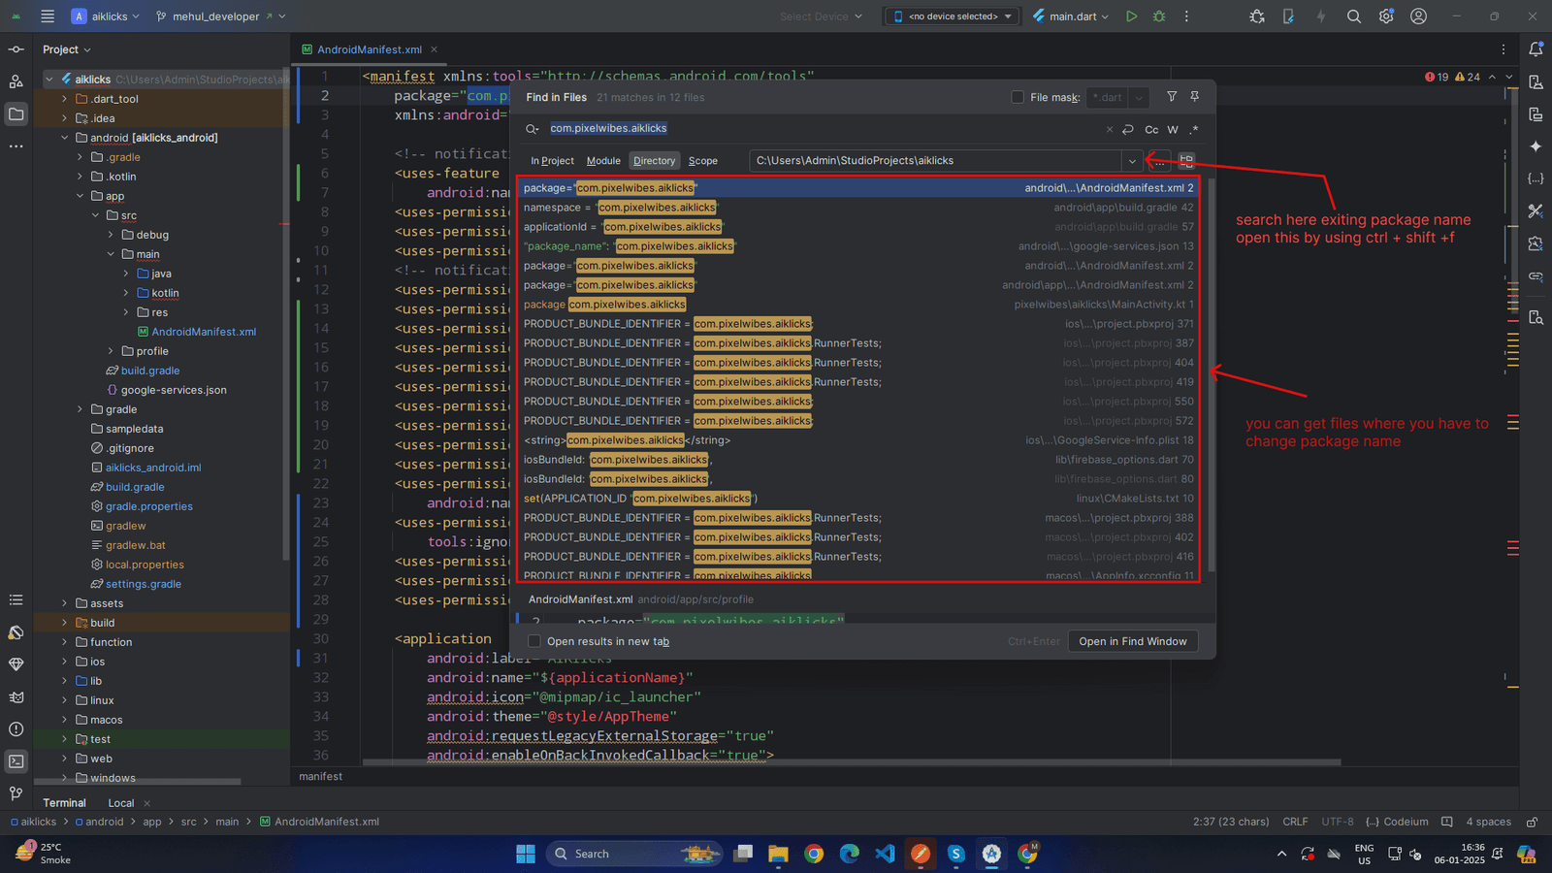The height and width of the screenshot is (873, 1552).
Task: Check Open results in new tab
Action: pos(534,641)
